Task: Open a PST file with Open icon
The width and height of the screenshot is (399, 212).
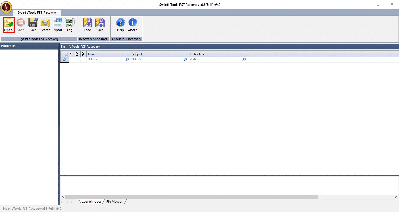Action: coord(8,25)
